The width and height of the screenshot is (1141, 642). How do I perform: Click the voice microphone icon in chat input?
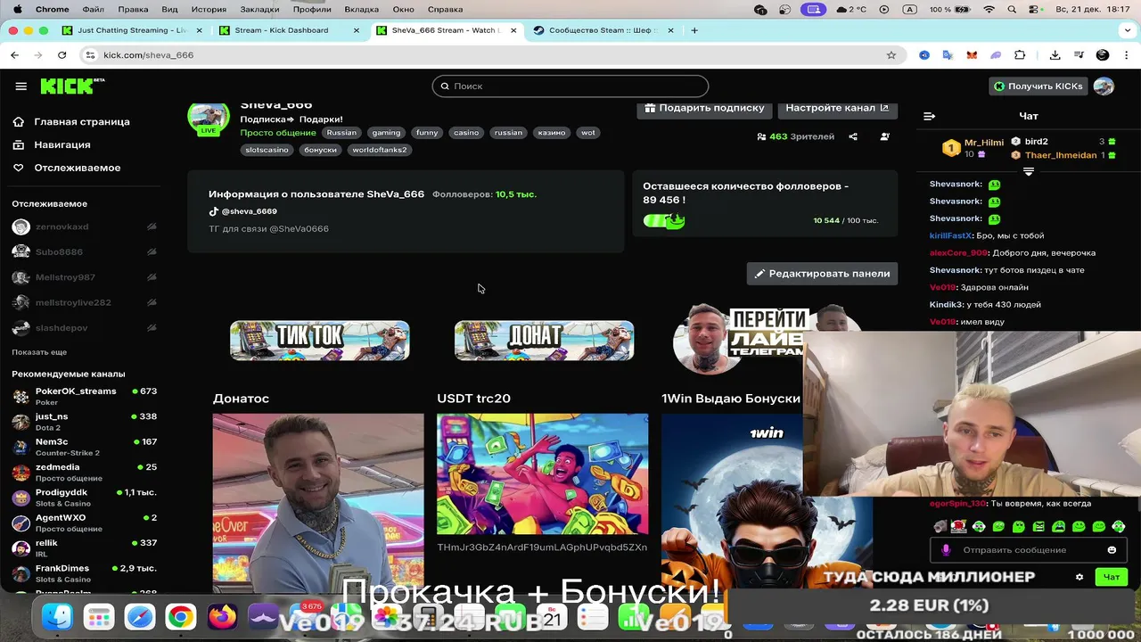pyautogui.click(x=947, y=550)
